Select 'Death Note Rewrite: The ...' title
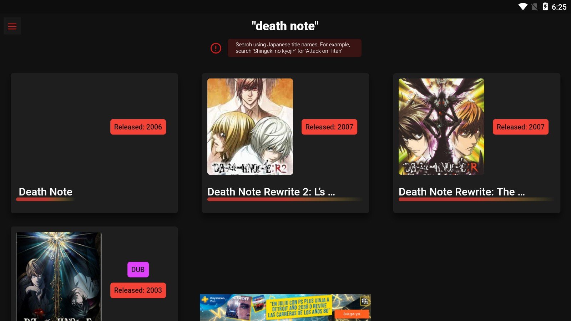Image resolution: width=571 pixels, height=321 pixels. 462,192
